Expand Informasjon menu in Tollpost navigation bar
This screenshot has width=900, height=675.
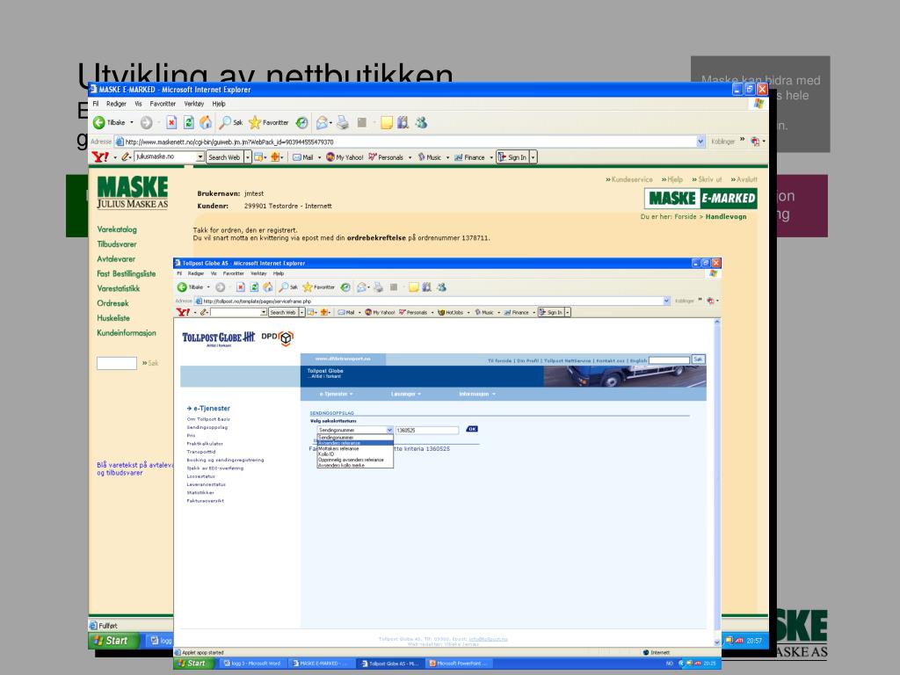[x=477, y=394]
